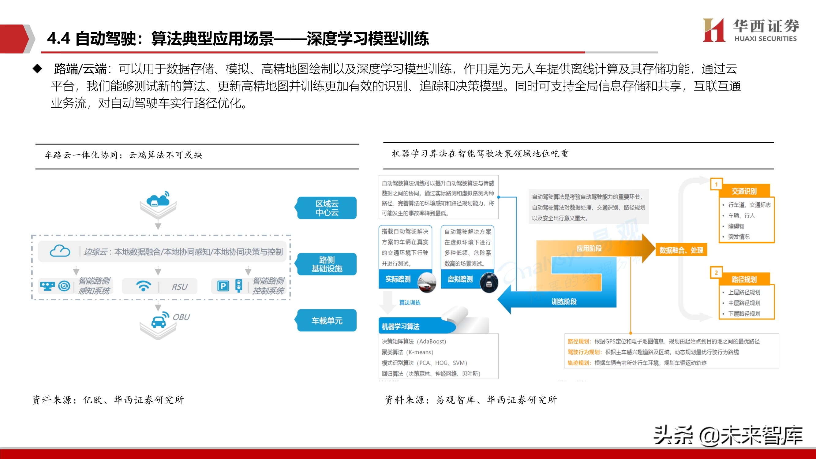Select the camera icon in 智能路侧感知系统
The width and height of the screenshot is (816, 459).
48,286
